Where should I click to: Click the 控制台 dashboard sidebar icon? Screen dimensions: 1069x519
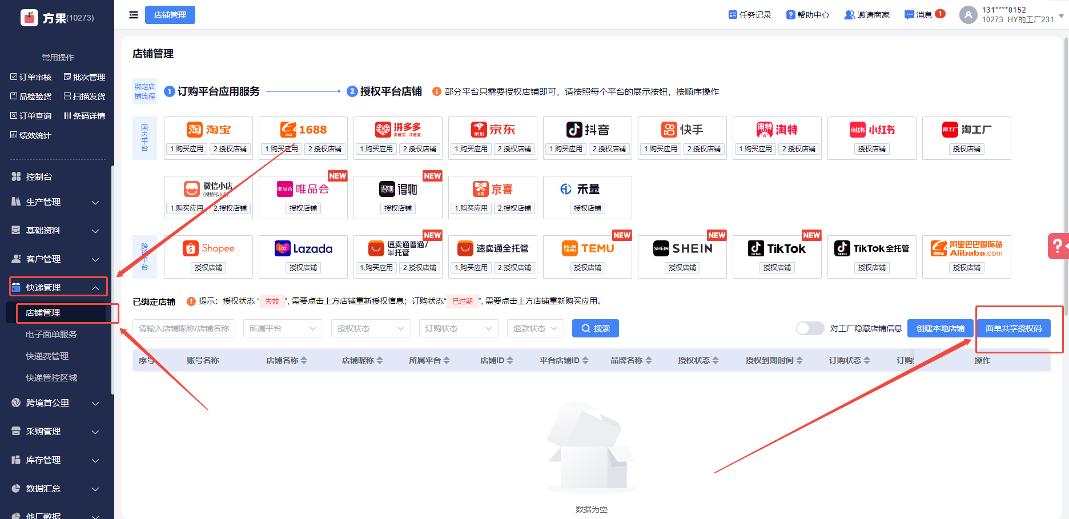point(16,176)
